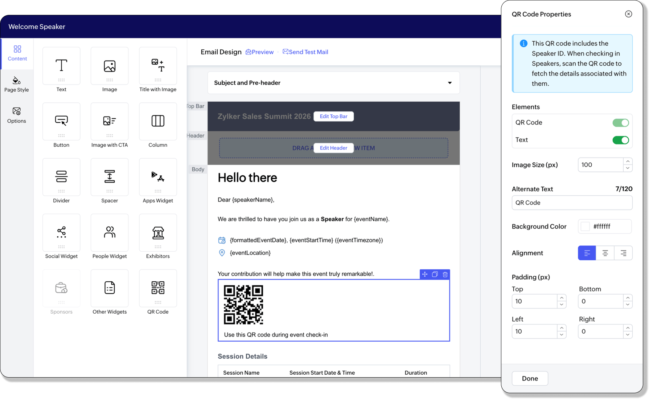Decrease the Top padding value
The image size is (649, 399).
tap(562, 305)
